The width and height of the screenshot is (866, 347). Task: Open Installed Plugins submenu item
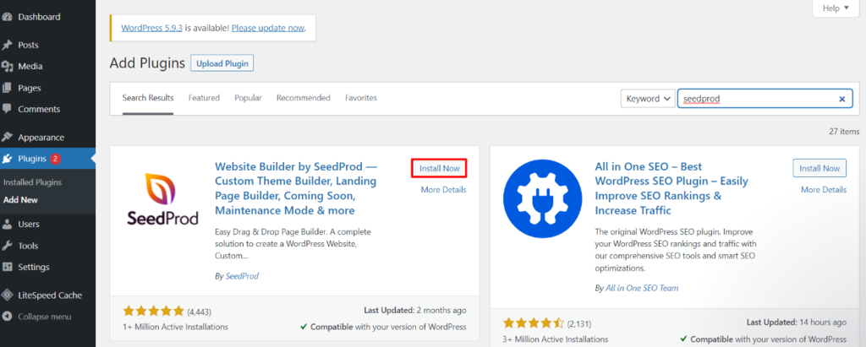pos(33,182)
